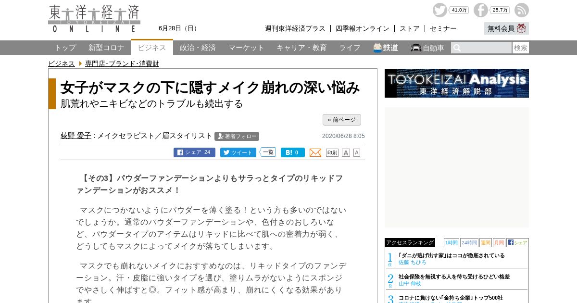This screenshot has width=577, height=303.
Task: Select the ビジネス navigation tab
Action: pyautogui.click(x=152, y=48)
